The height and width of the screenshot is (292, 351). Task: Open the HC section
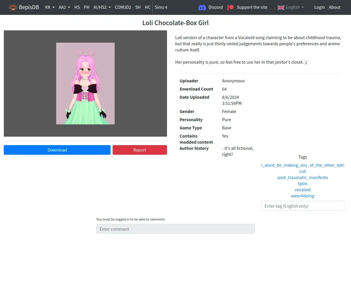click(x=147, y=7)
